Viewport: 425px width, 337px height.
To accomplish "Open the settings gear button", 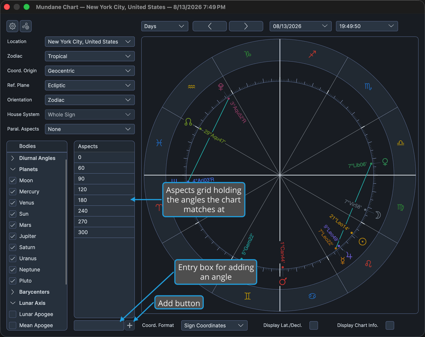I will click(x=12, y=26).
